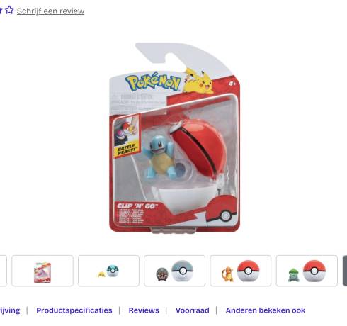
Task: Click the yellow 'Battle Ready' badge on package
Action: click(127, 150)
